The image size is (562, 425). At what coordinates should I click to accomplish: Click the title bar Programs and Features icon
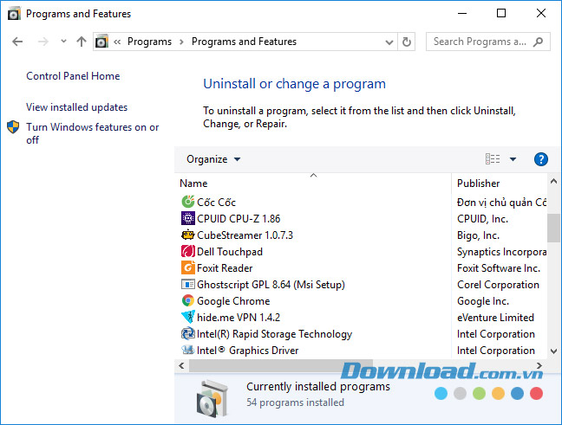click(14, 14)
